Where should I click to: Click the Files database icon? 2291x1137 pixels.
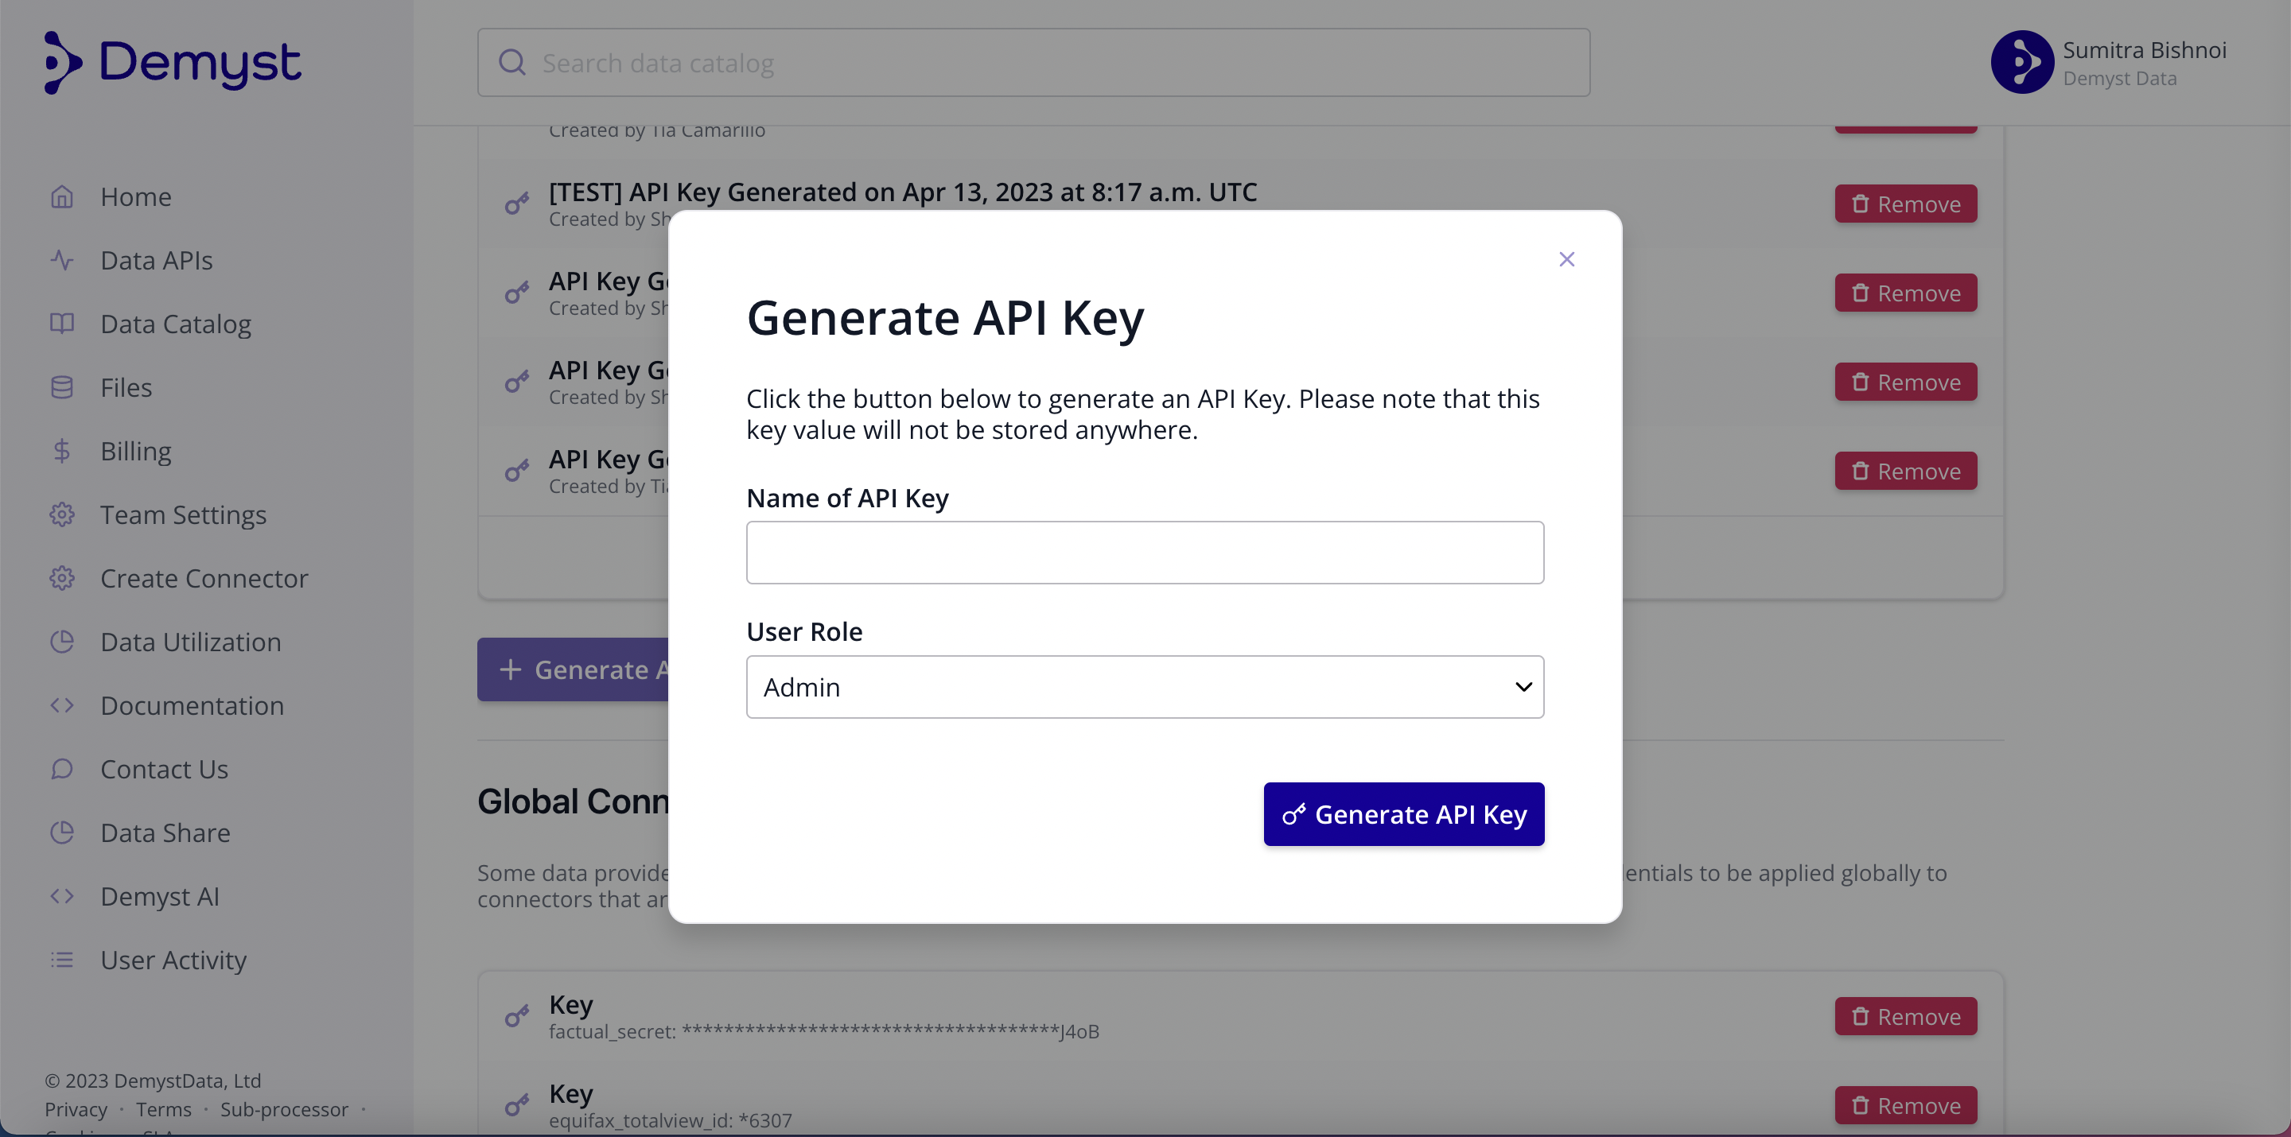(61, 387)
